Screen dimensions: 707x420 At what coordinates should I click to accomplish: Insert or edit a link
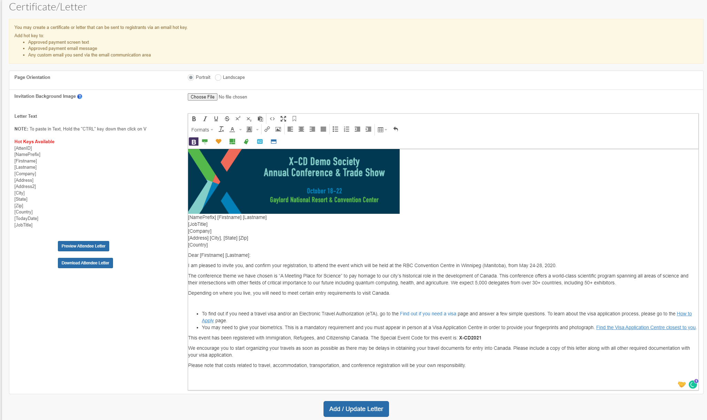click(267, 129)
